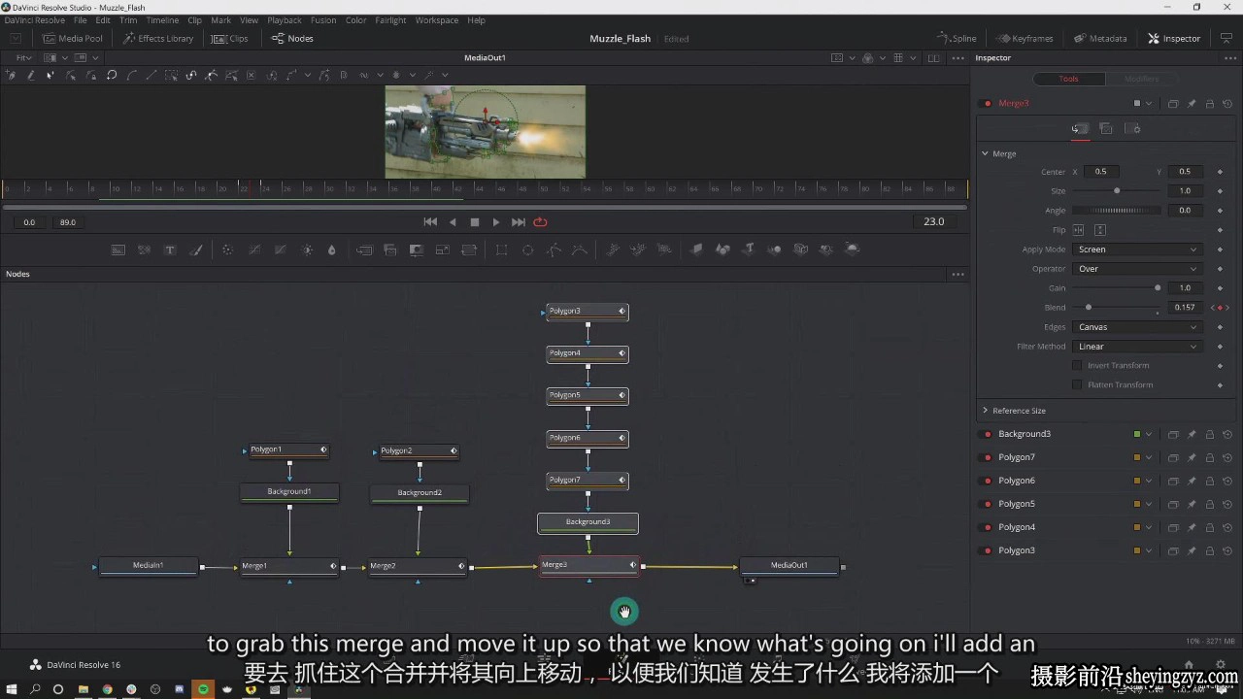Open the Edges dropdown showing Canvas
The height and width of the screenshot is (699, 1243).
(x=1138, y=327)
